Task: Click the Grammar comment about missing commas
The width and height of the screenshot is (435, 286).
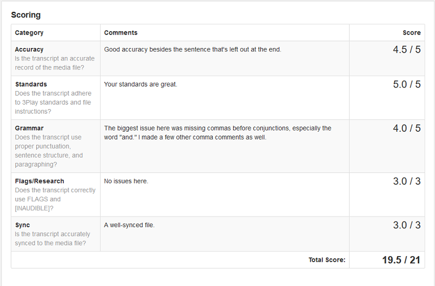Action: [x=217, y=133]
